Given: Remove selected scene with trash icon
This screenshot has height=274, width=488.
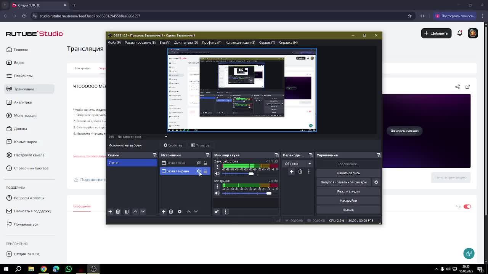Looking at the screenshot, I should pos(118,212).
